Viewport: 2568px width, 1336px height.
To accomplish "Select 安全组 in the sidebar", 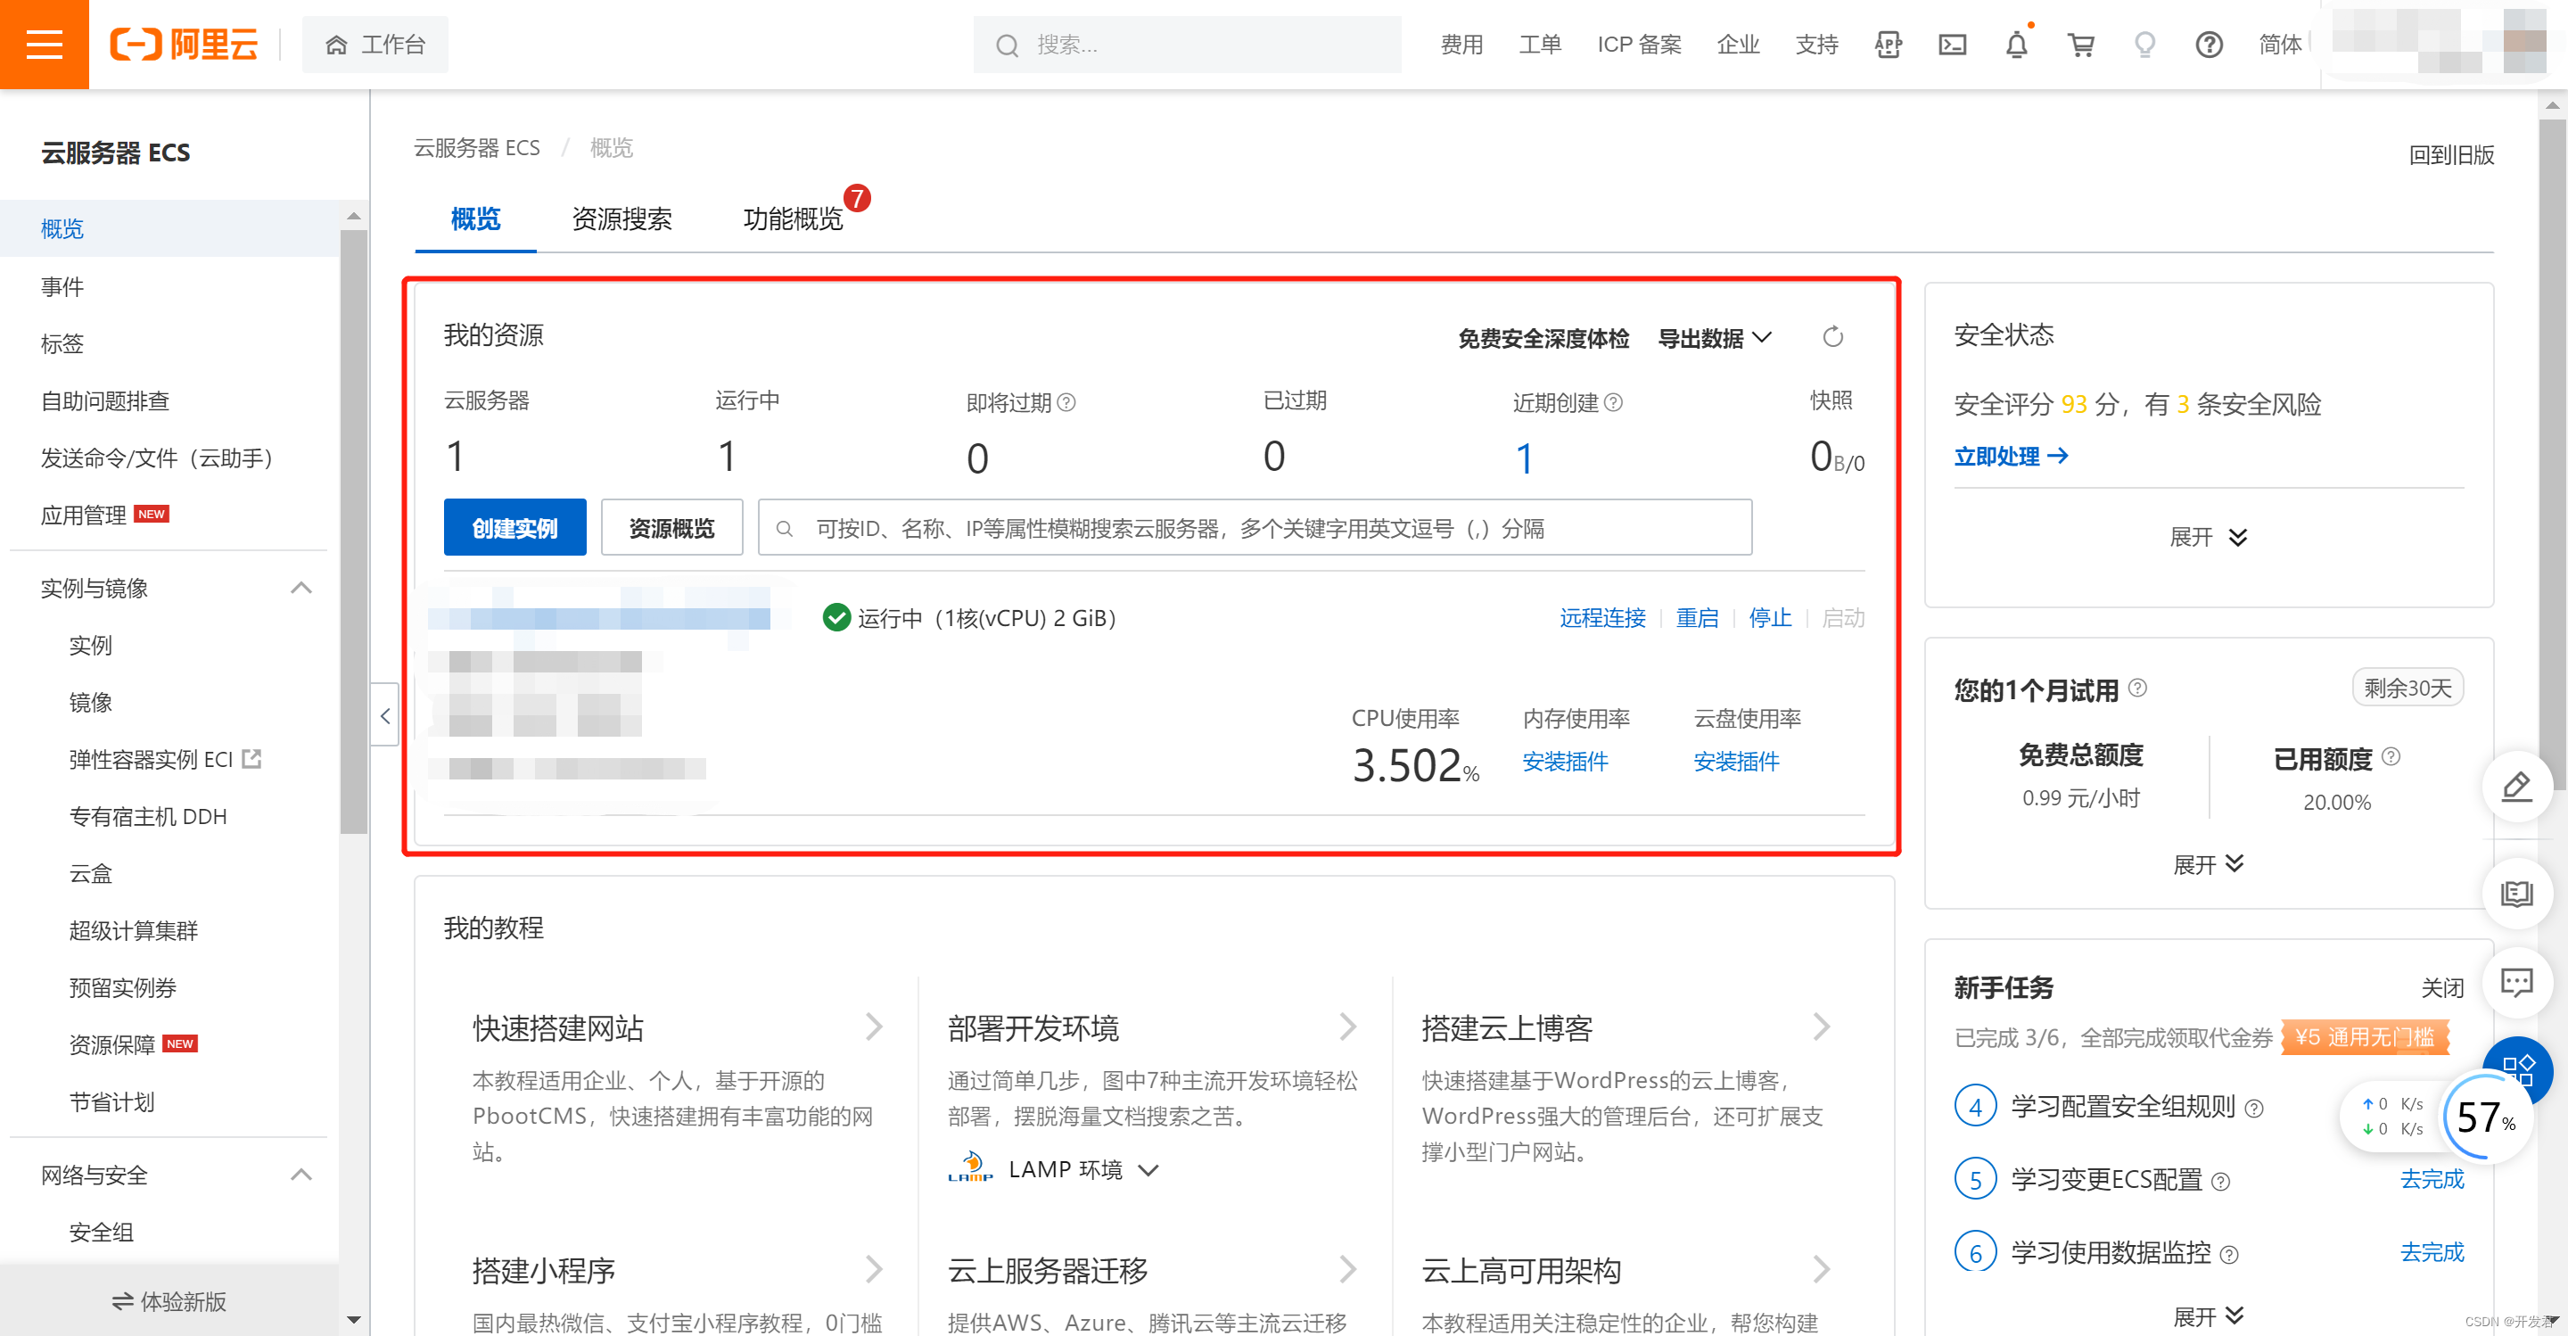I will (x=101, y=1233).
